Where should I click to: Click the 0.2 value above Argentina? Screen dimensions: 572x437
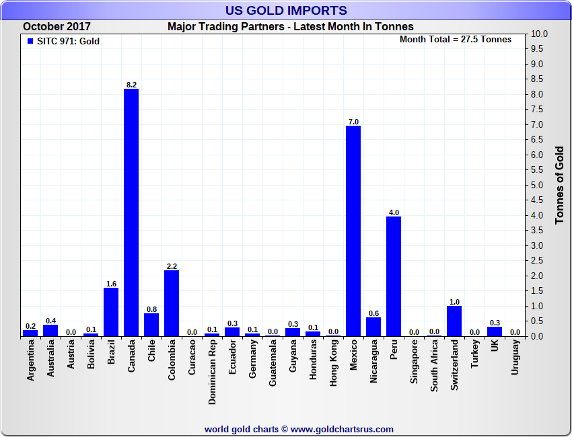click(31, 326)
